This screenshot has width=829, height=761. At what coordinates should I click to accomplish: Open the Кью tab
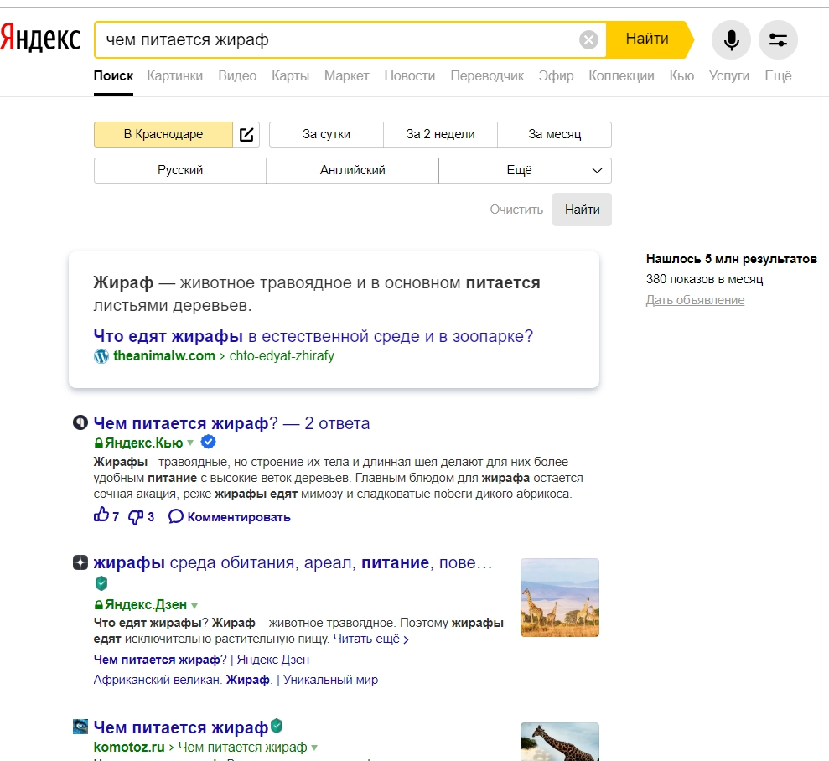[681, 76]
